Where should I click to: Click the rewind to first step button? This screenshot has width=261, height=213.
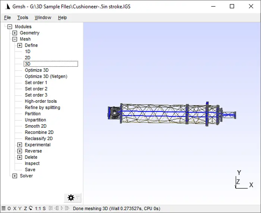point(51,208)
